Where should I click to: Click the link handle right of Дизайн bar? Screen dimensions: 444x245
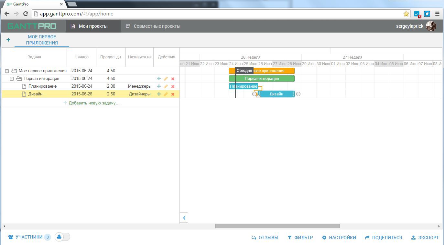[x=298, y=94]
